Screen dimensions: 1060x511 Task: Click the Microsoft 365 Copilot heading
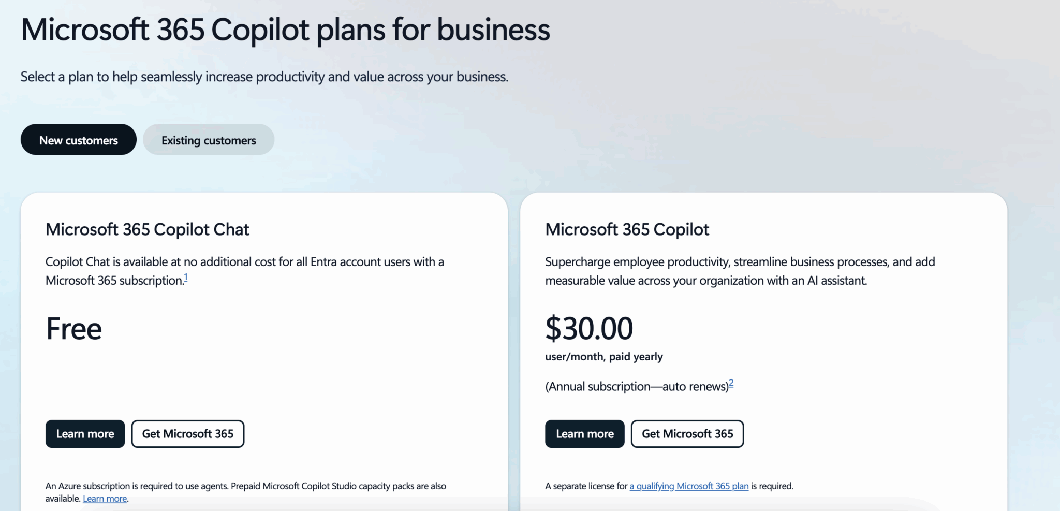tap(627, 229)
